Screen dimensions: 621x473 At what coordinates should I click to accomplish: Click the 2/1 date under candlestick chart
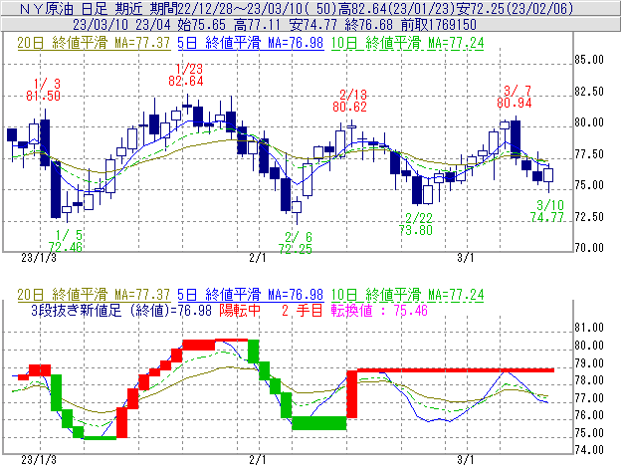coord(258,258)
